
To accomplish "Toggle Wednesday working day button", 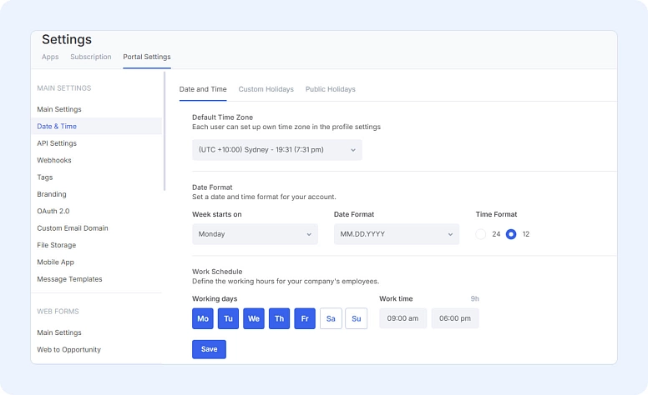I will click(x=254, y=318).
